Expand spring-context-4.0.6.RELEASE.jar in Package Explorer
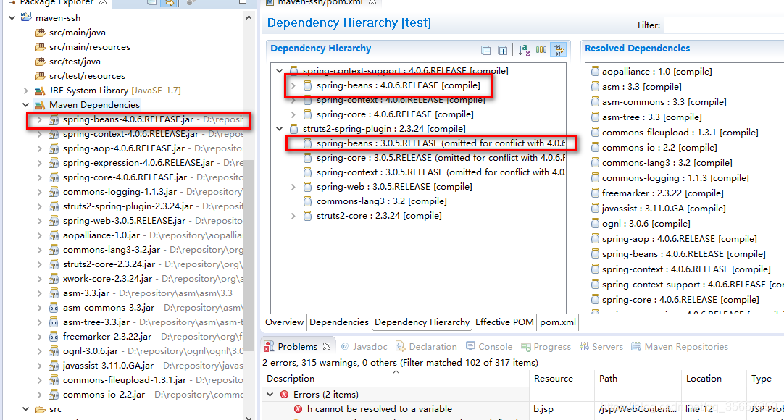 (40, 135)
